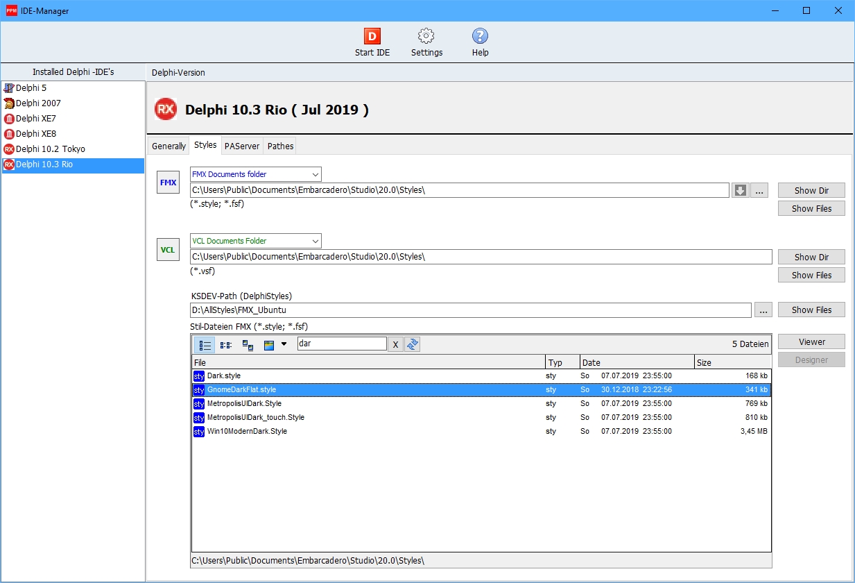This screenshot has height=583, width=855.
Task: Switch to the Pathes tab
Action: click(x=280, y=146)
